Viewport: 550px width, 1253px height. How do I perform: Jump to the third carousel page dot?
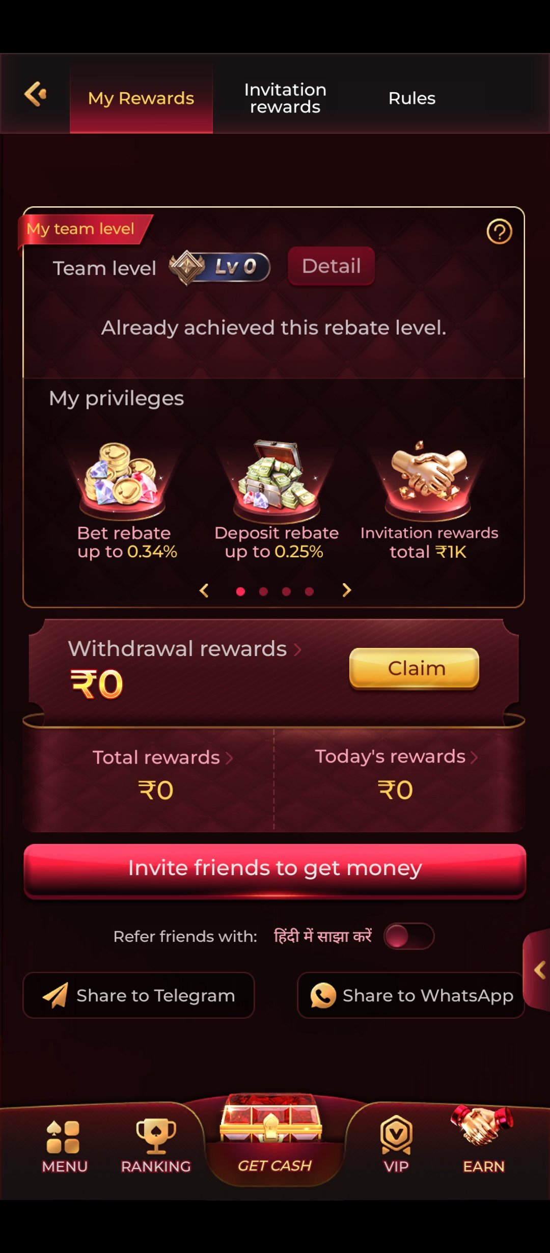[x=286, y=591]
